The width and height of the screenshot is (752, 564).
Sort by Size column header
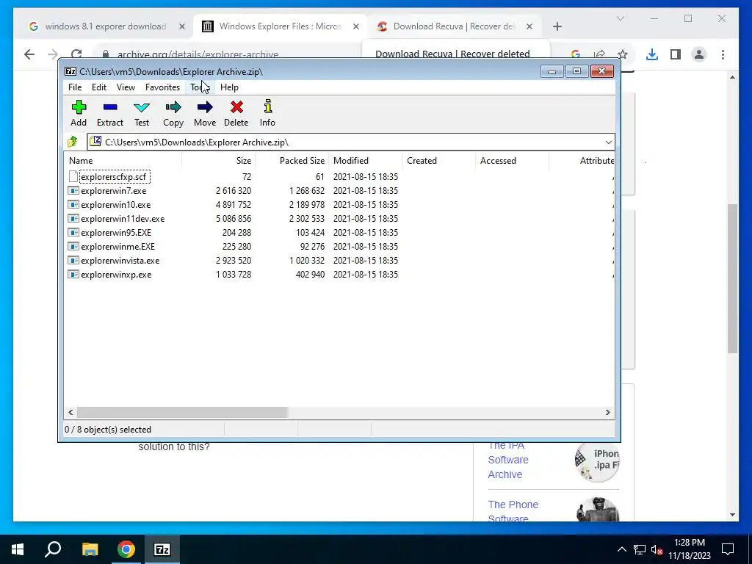click(219, 161)
